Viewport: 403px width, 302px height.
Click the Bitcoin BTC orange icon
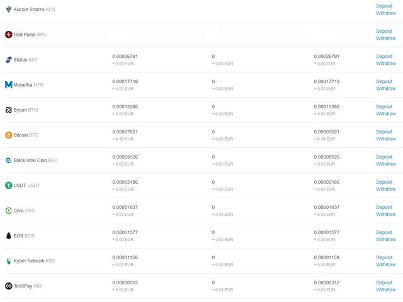click(8, 135)
